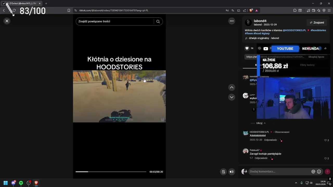Click Skopiuj łącze to copy the link
Viewport: 333px width, 187px height.
pos(316,57)
